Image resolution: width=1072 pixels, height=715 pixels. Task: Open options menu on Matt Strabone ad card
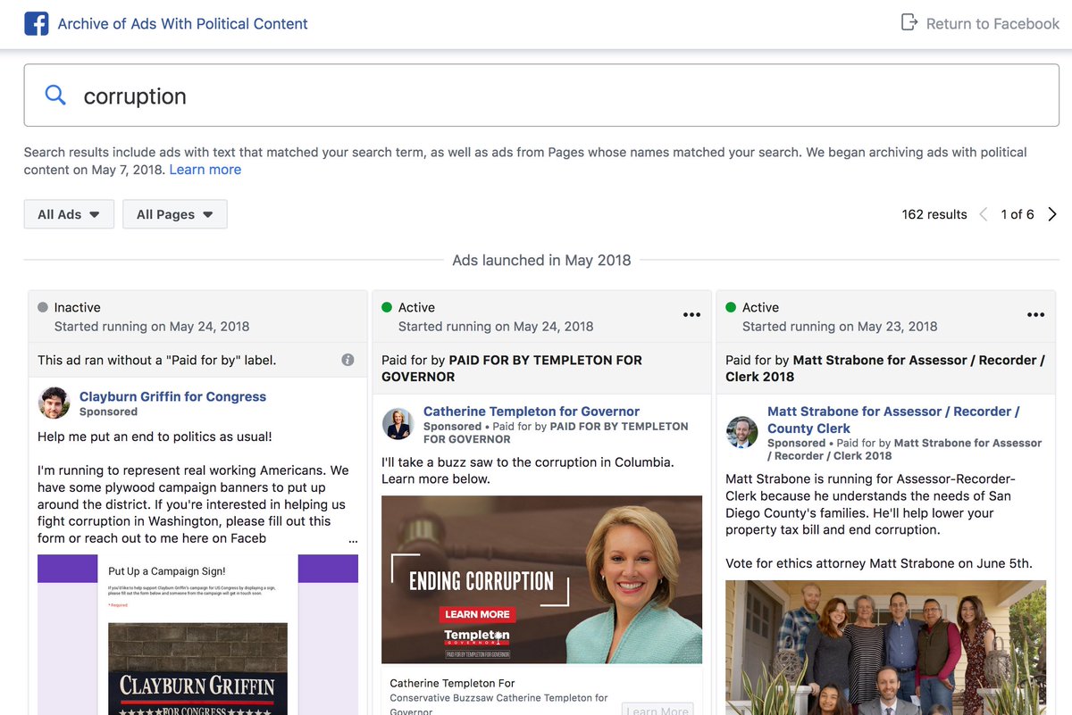click(x=1035, y=314)
